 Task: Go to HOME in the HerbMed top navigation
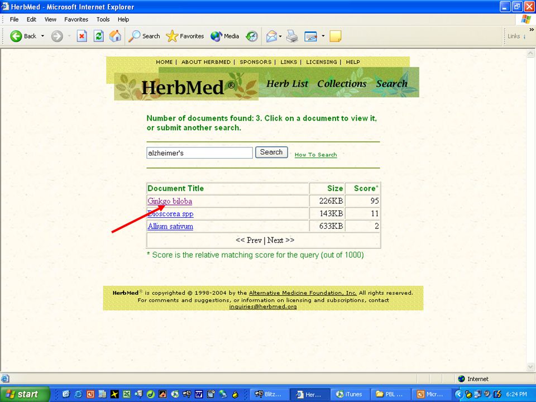coord(164,62)
